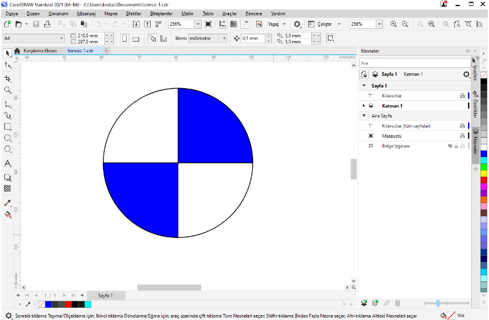Click the Ara search field in Nesneler
489x320 pixels.
coord(415,63)
